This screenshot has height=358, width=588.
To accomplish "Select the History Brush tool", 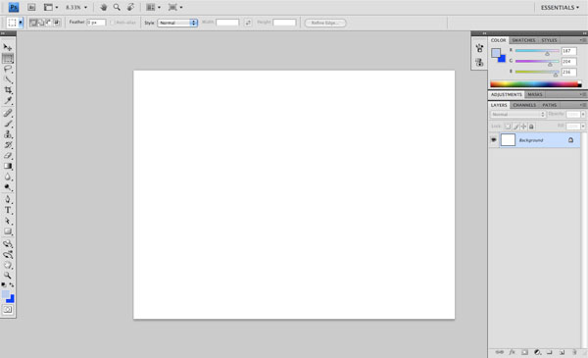I will [8, 145].
